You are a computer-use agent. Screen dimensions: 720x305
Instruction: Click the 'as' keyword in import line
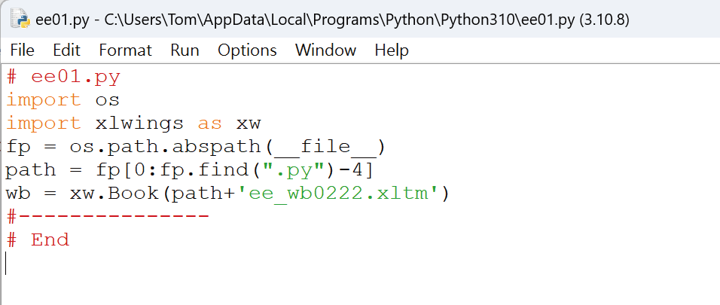[210, 123]
